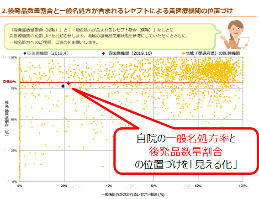The width and height of the screenshot is (259, 199).
Task: Select the red diamond legend marker
Action: [x=103, y=53]
